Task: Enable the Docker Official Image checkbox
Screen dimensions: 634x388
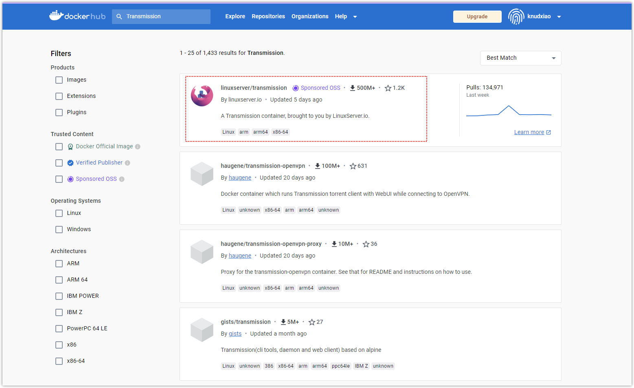Action: click(x=59, y=147)
